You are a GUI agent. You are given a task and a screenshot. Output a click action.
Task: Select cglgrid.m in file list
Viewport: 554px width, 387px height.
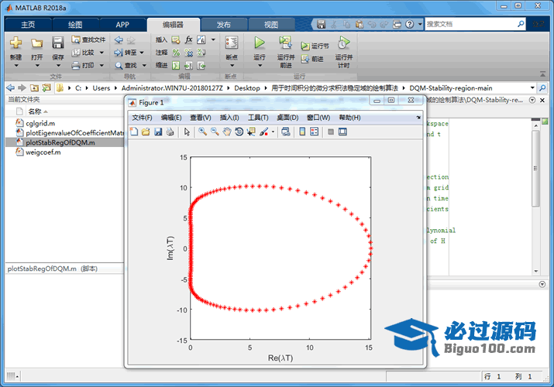[x=40, y=123]
